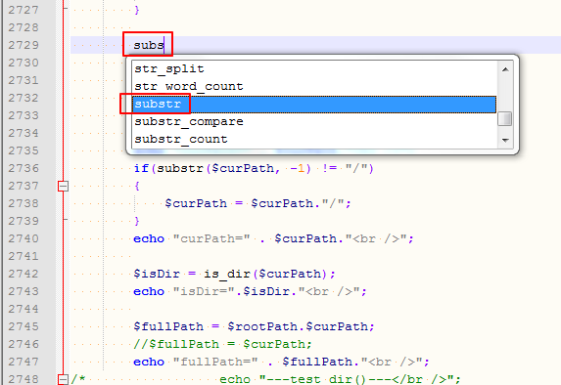The image size is (561, 385).
Task: Collapse code fold at line 2737
Action: click(x=63, y=186)
